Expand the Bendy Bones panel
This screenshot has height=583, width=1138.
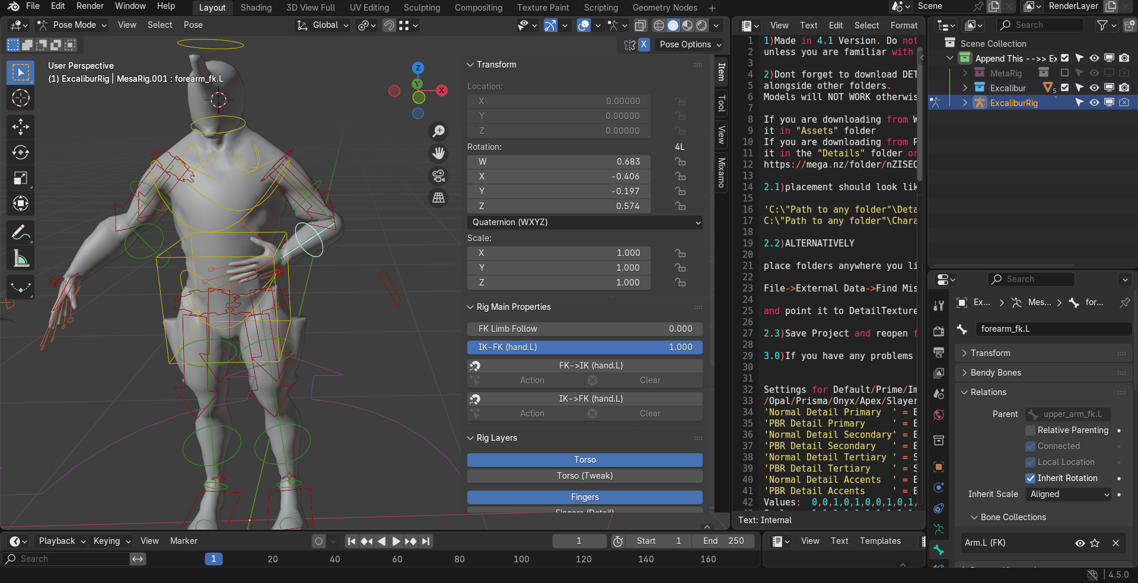pos(996,373)
